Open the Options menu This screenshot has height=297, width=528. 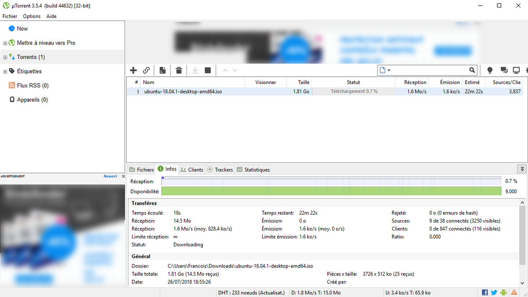[x=31, y=16]
